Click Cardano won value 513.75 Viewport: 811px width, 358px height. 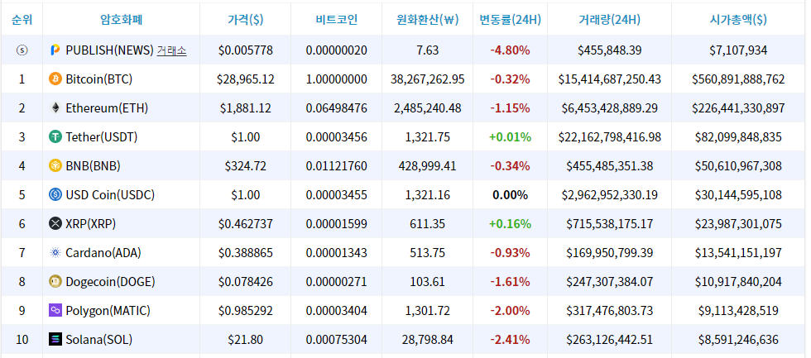click(428, 253)
